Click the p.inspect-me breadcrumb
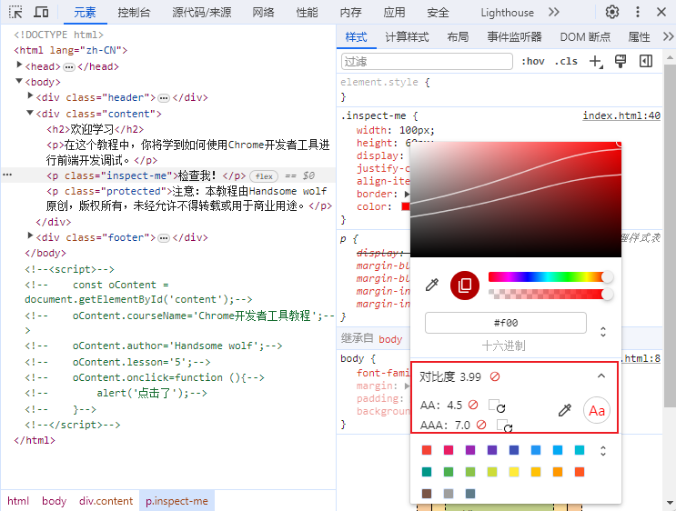The width and height of the screenshot is (676, 511). 177,501
